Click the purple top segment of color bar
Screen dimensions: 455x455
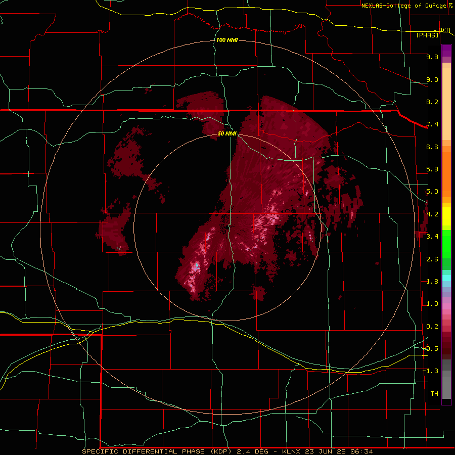[446, 51]
